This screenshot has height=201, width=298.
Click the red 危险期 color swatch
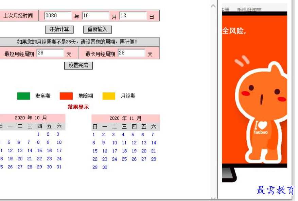click(x=66, y=96)
